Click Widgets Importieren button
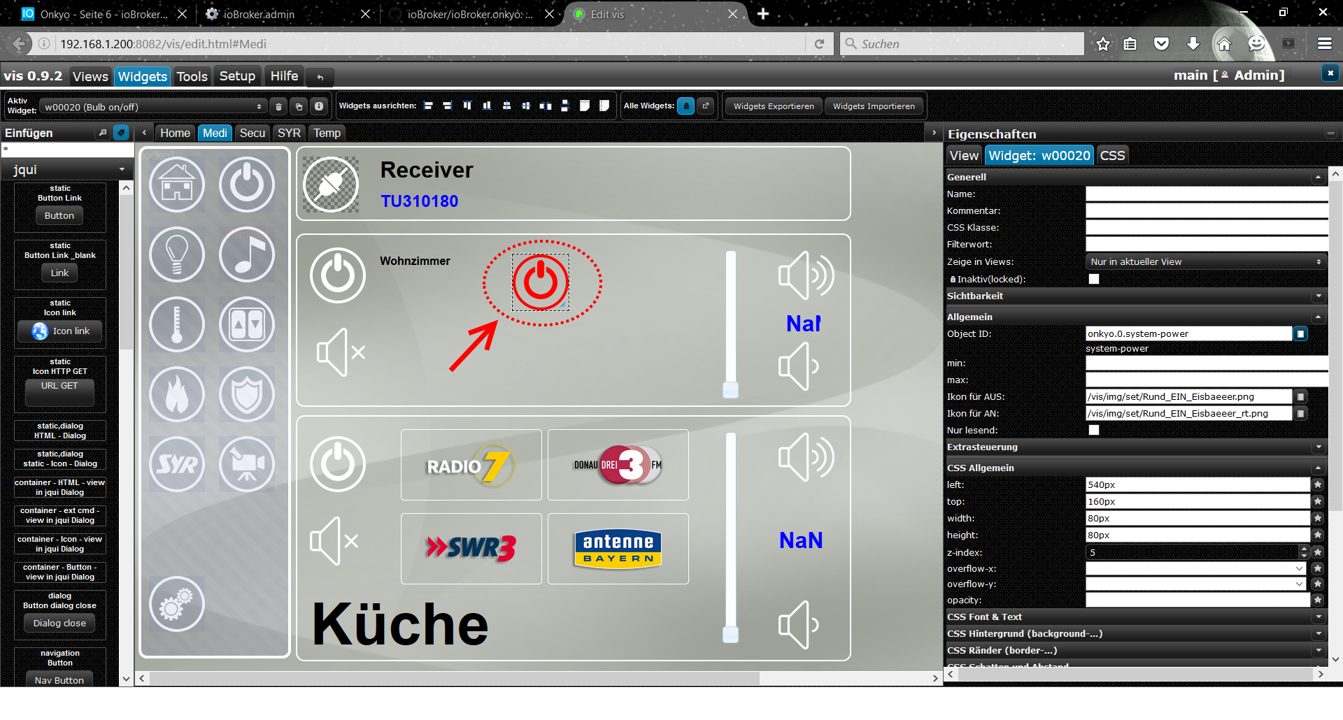 click(x=874, y=106)
